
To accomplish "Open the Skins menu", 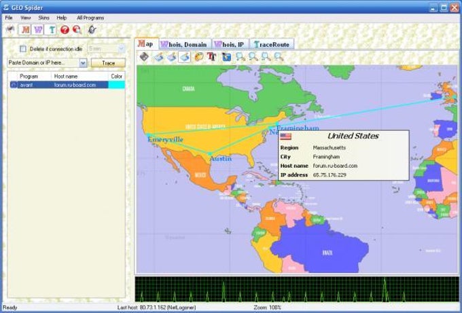I will pyautogui.click(x=43, y=18).
